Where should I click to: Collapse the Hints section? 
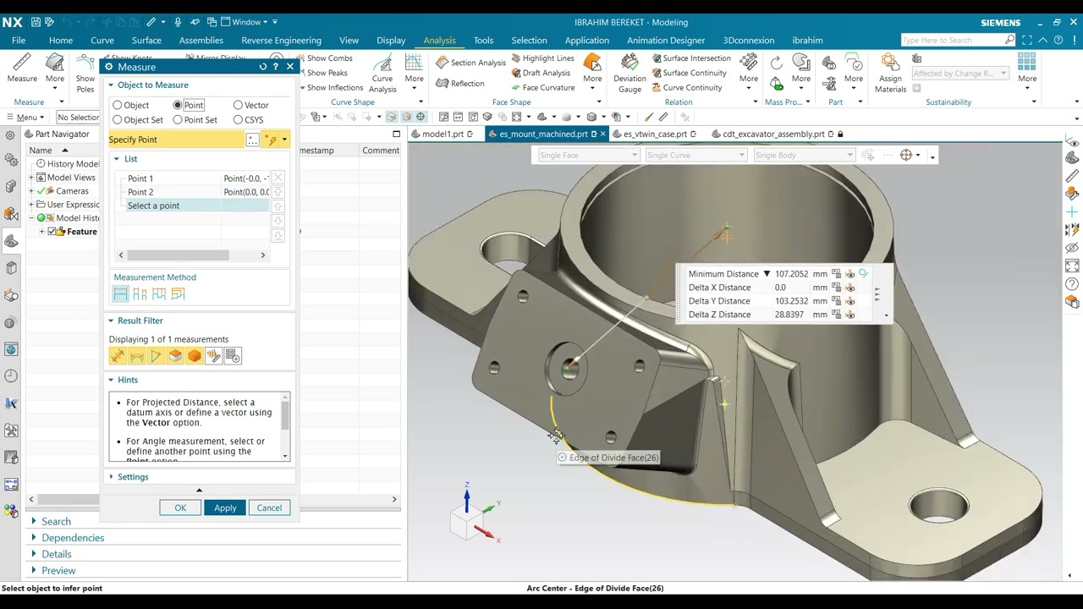pos(111,380)
